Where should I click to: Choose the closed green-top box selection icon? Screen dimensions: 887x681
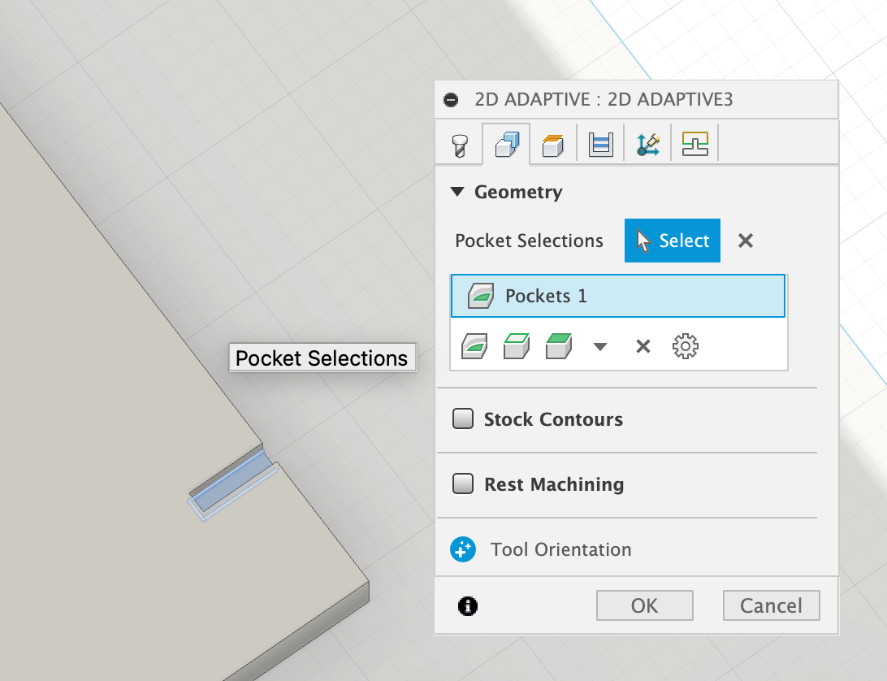[558, 345]
